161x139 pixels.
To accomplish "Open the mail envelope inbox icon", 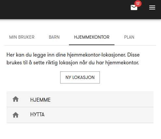I will 134,7.
